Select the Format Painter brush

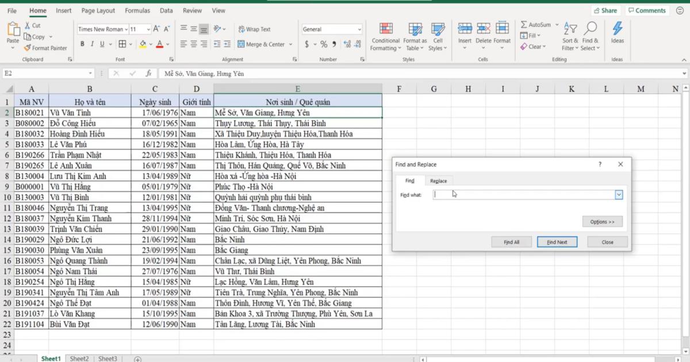(28, 48)
